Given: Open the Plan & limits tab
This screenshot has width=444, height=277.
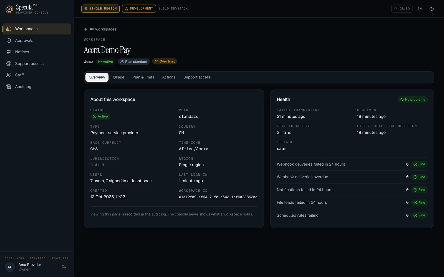Looking at the screenshot, I should click(x=143, y=77).
